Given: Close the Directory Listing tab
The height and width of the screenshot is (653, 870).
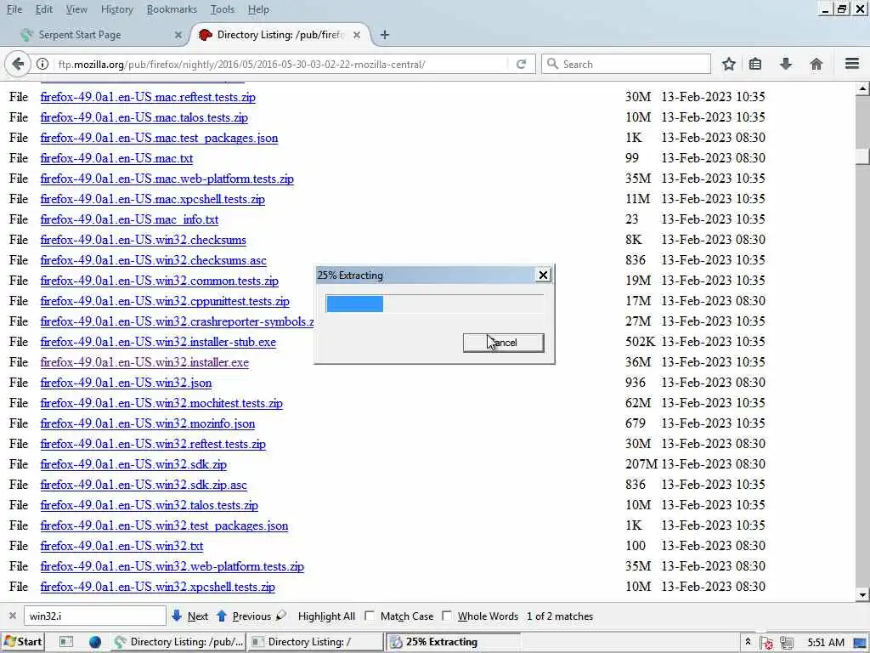Looking at the screenshot, I should coord(357,35).
